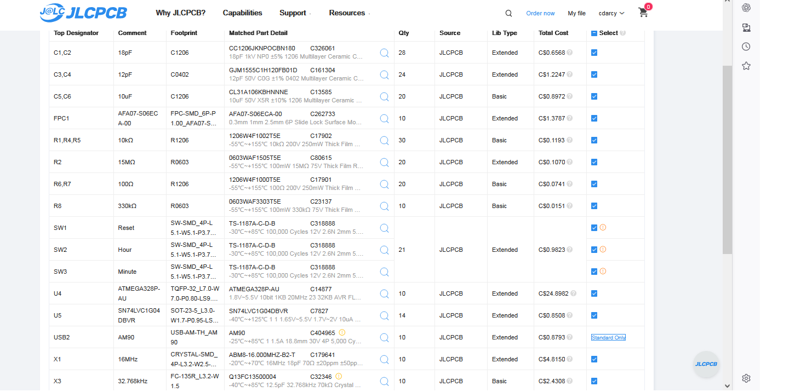
Task: Click the help icon beside C$24.8982 cost
Action: [573, 293]
